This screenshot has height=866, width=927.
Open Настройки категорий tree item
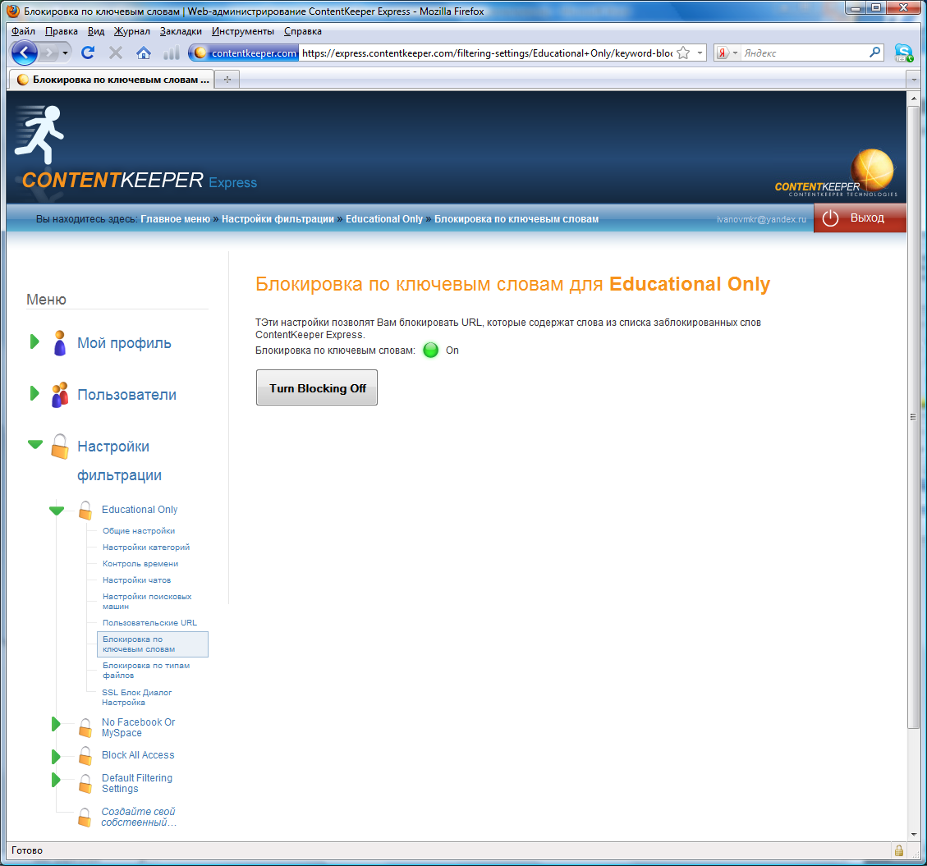pyautogui.click(x=146, y=548)
